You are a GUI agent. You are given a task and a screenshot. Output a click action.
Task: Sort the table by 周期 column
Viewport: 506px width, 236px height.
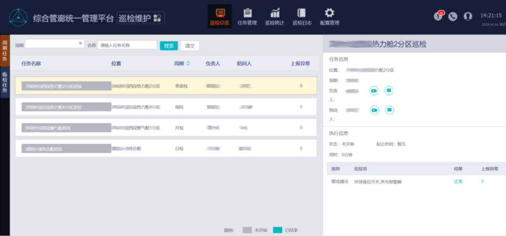(188, 64)
